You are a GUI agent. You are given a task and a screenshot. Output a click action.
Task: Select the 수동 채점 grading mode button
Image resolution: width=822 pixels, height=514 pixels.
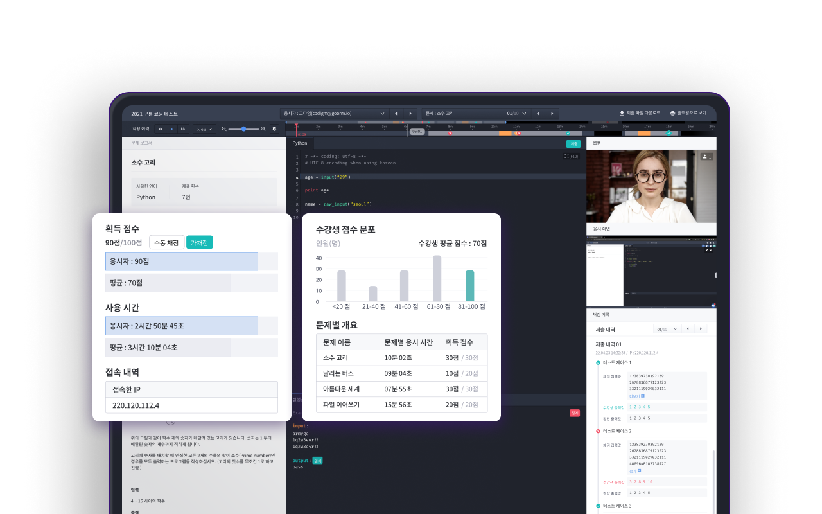click(167, 242)
